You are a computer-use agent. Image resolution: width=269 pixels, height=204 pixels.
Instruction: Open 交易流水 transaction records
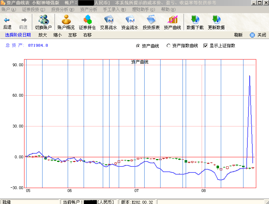click(x=108, y=20)
